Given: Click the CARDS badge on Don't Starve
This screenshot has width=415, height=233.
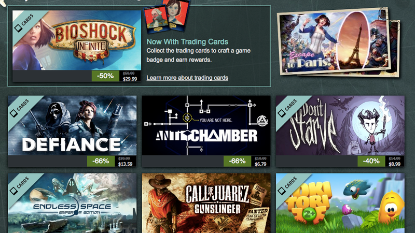Looking at the screenshot, I should coord(288,108).
